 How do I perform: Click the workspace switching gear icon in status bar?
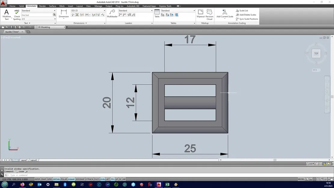(317, 179)
